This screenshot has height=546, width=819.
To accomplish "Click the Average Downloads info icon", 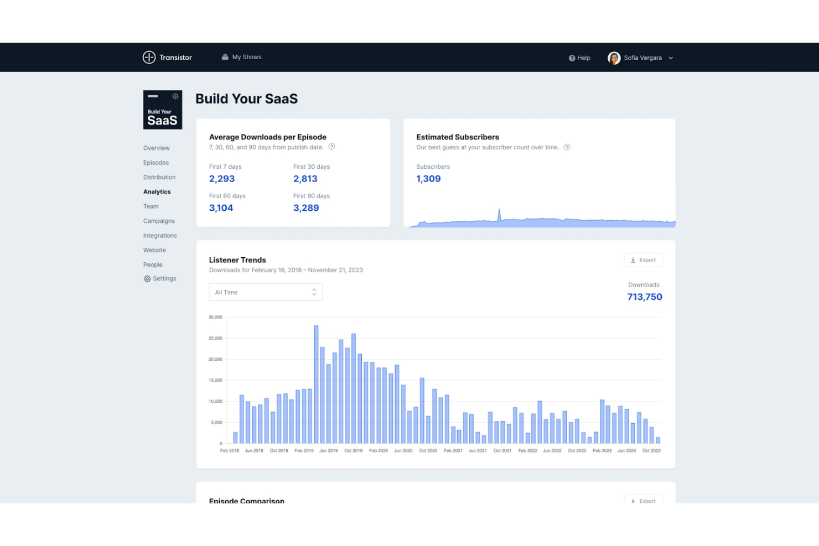I will [332, 147].
